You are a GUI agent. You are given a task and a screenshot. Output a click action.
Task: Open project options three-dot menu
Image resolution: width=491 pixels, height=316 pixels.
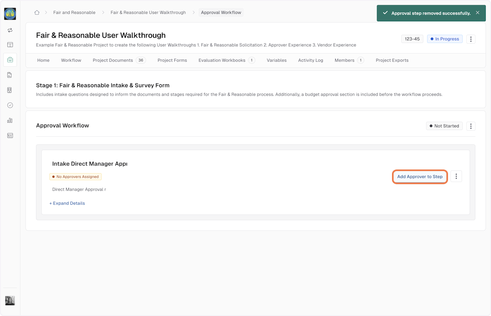[471, 39]
